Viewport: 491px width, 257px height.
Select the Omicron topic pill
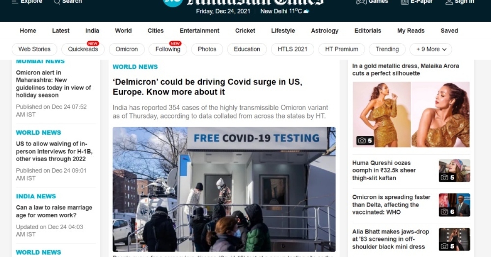coord(126,49)
